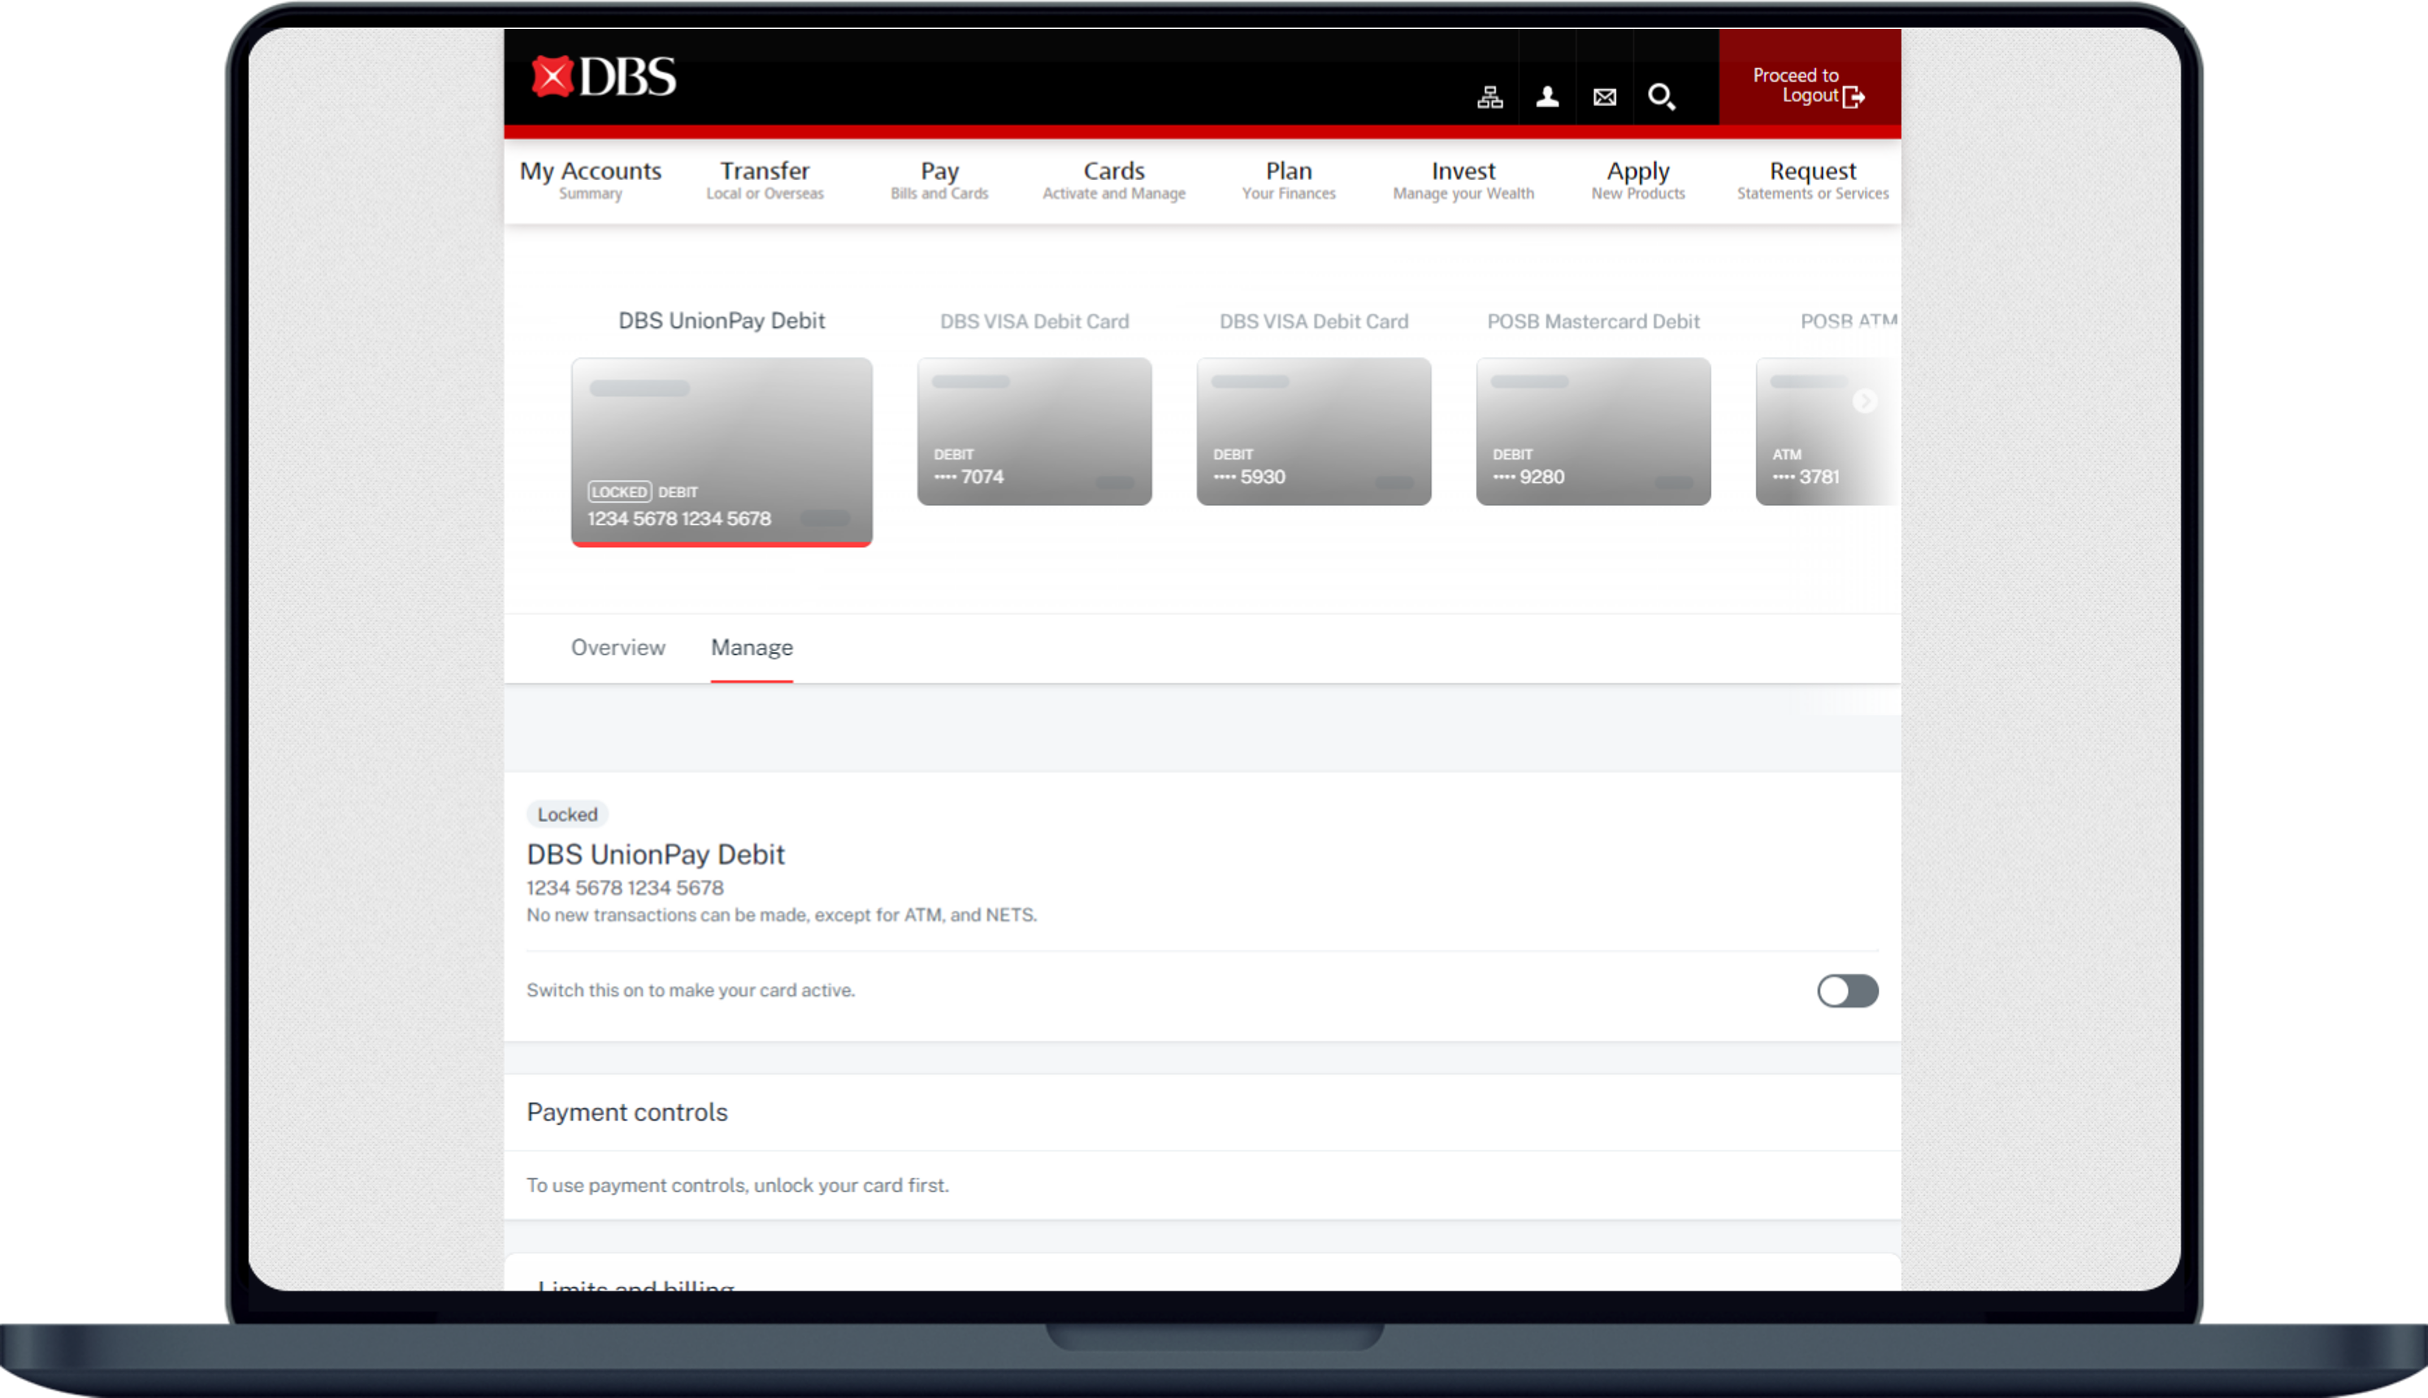Screen dimensions: 2428x1398
Task: Open Apply New Products menu
Action: point(1637,180)
